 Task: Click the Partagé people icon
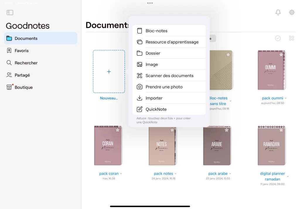(x=9, y=75)
